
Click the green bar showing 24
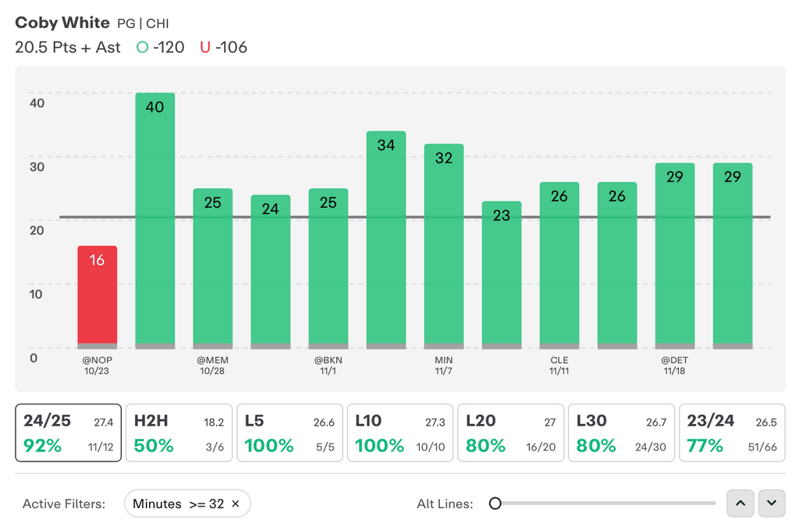click(x=271, y=272)
